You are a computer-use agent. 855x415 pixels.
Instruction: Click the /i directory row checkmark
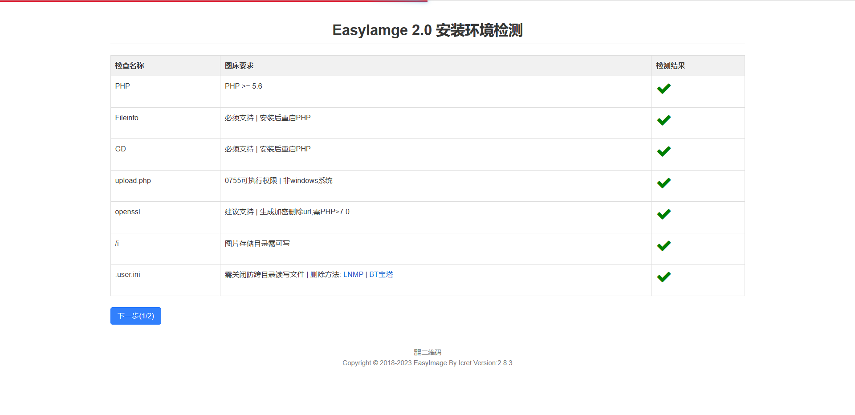coord(664,246)
